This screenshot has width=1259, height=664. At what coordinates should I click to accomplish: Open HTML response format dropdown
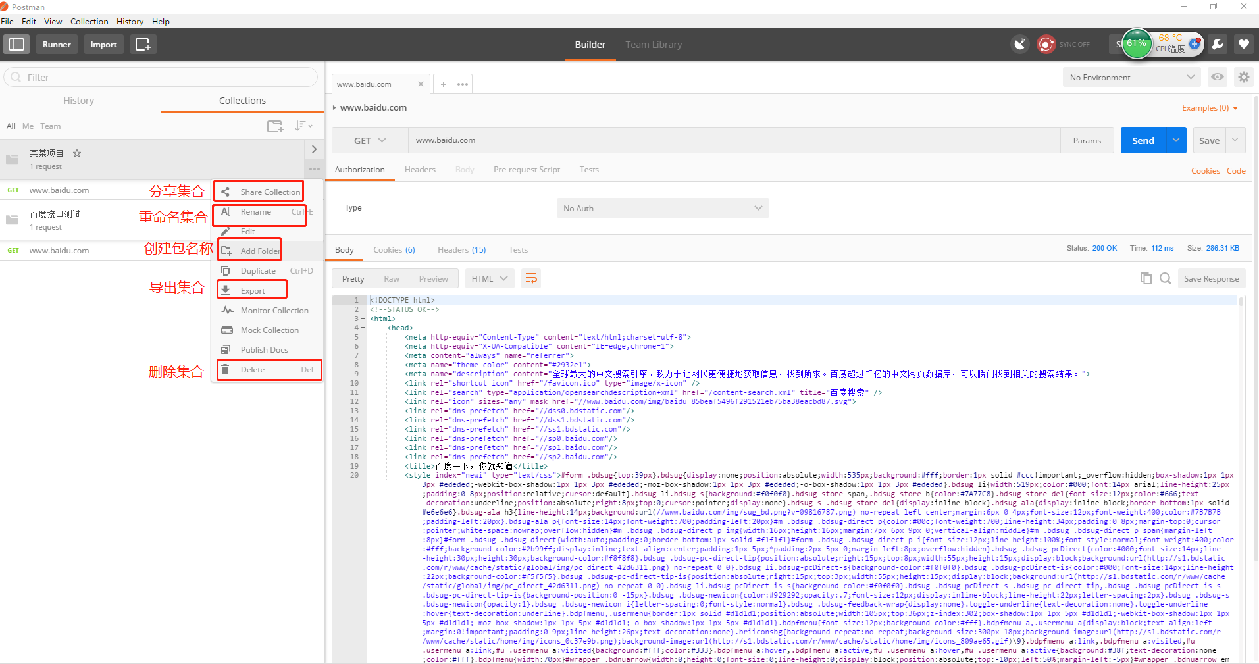tap(490, 278)
